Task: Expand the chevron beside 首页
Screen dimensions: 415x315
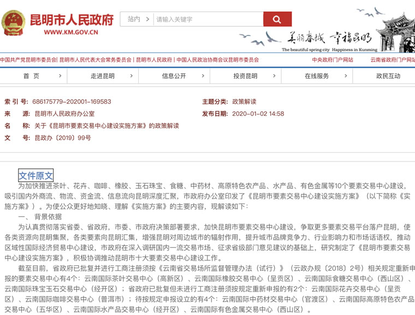Action: tap(60, 76)
